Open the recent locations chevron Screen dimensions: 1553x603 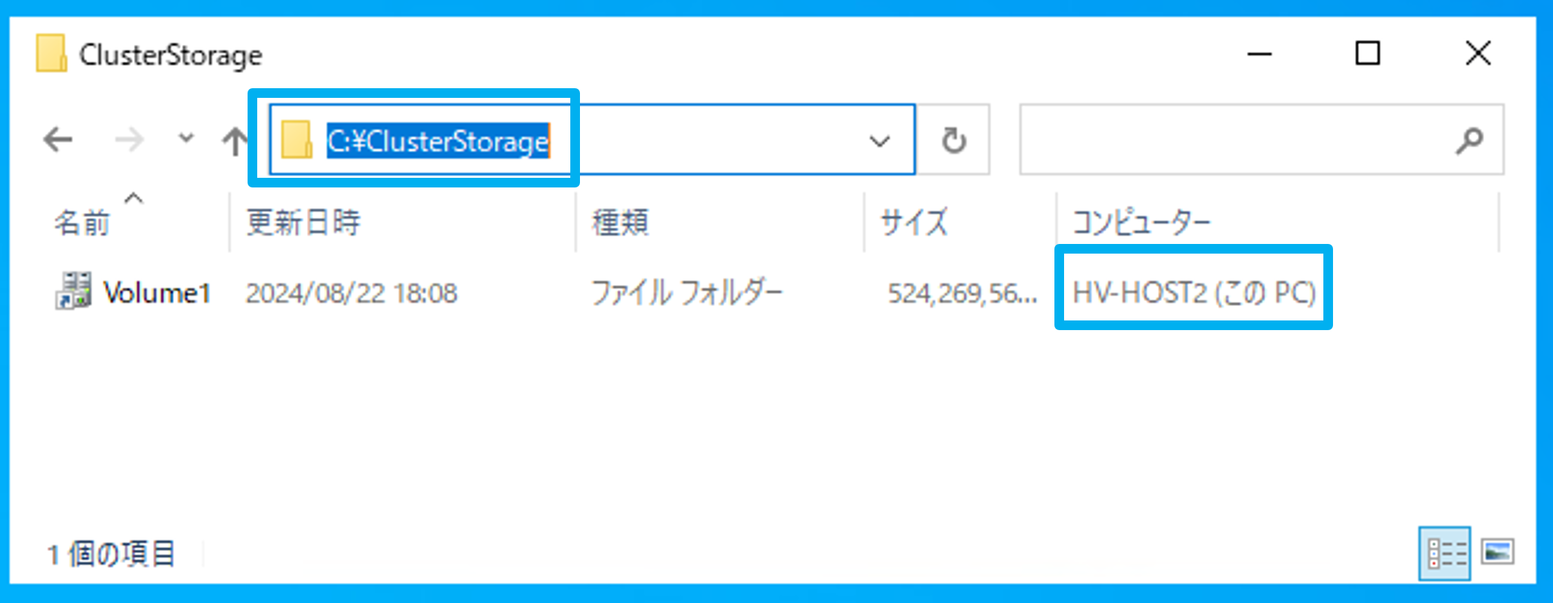(186, 139)
